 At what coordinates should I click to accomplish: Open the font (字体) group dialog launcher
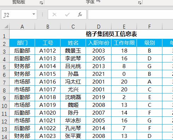click(140, 3)
